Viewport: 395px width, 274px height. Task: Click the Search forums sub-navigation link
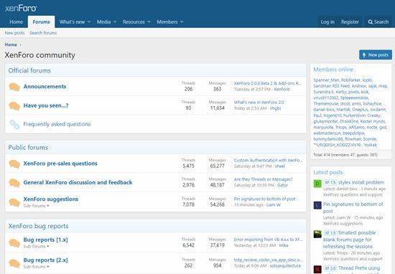[x=43, y=33]
